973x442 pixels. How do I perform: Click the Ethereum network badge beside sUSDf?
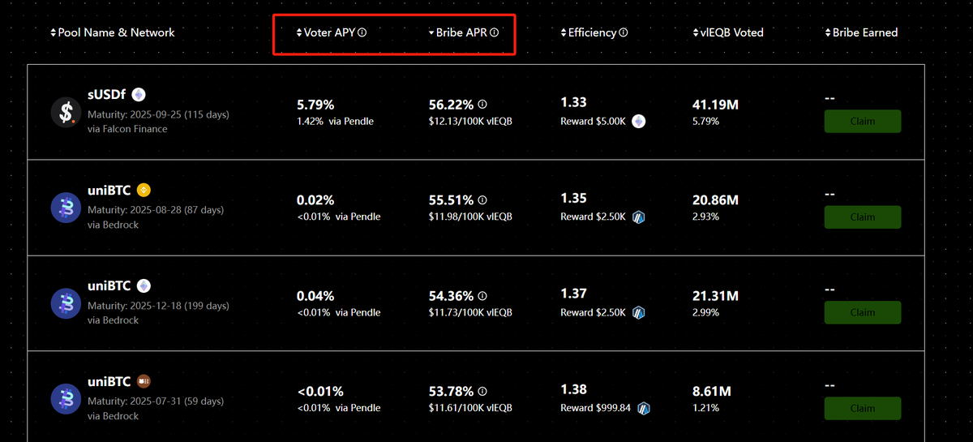[139, 94]
